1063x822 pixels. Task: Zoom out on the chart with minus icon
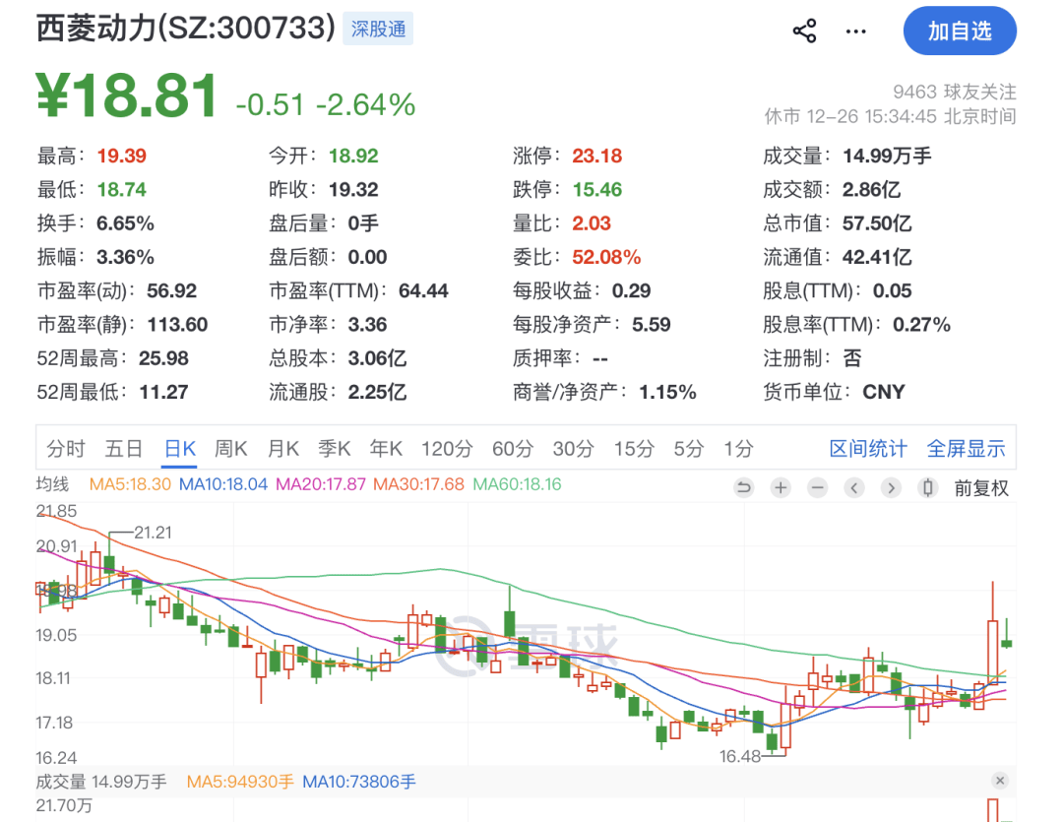click(x=817, y=487)
